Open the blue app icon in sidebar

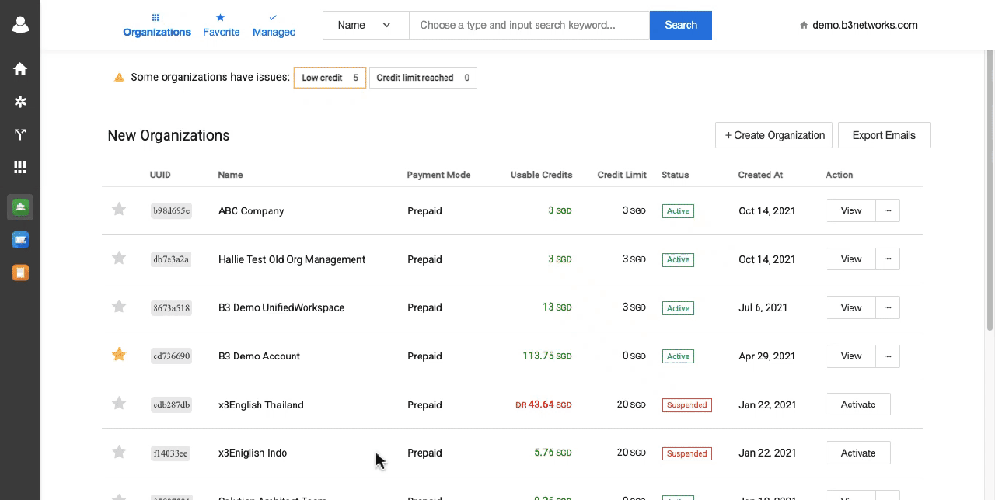coord(20,240)
